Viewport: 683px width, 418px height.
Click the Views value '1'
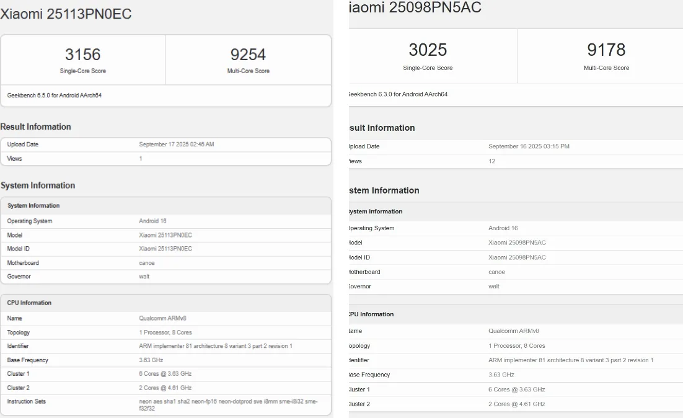click(141, 159)
